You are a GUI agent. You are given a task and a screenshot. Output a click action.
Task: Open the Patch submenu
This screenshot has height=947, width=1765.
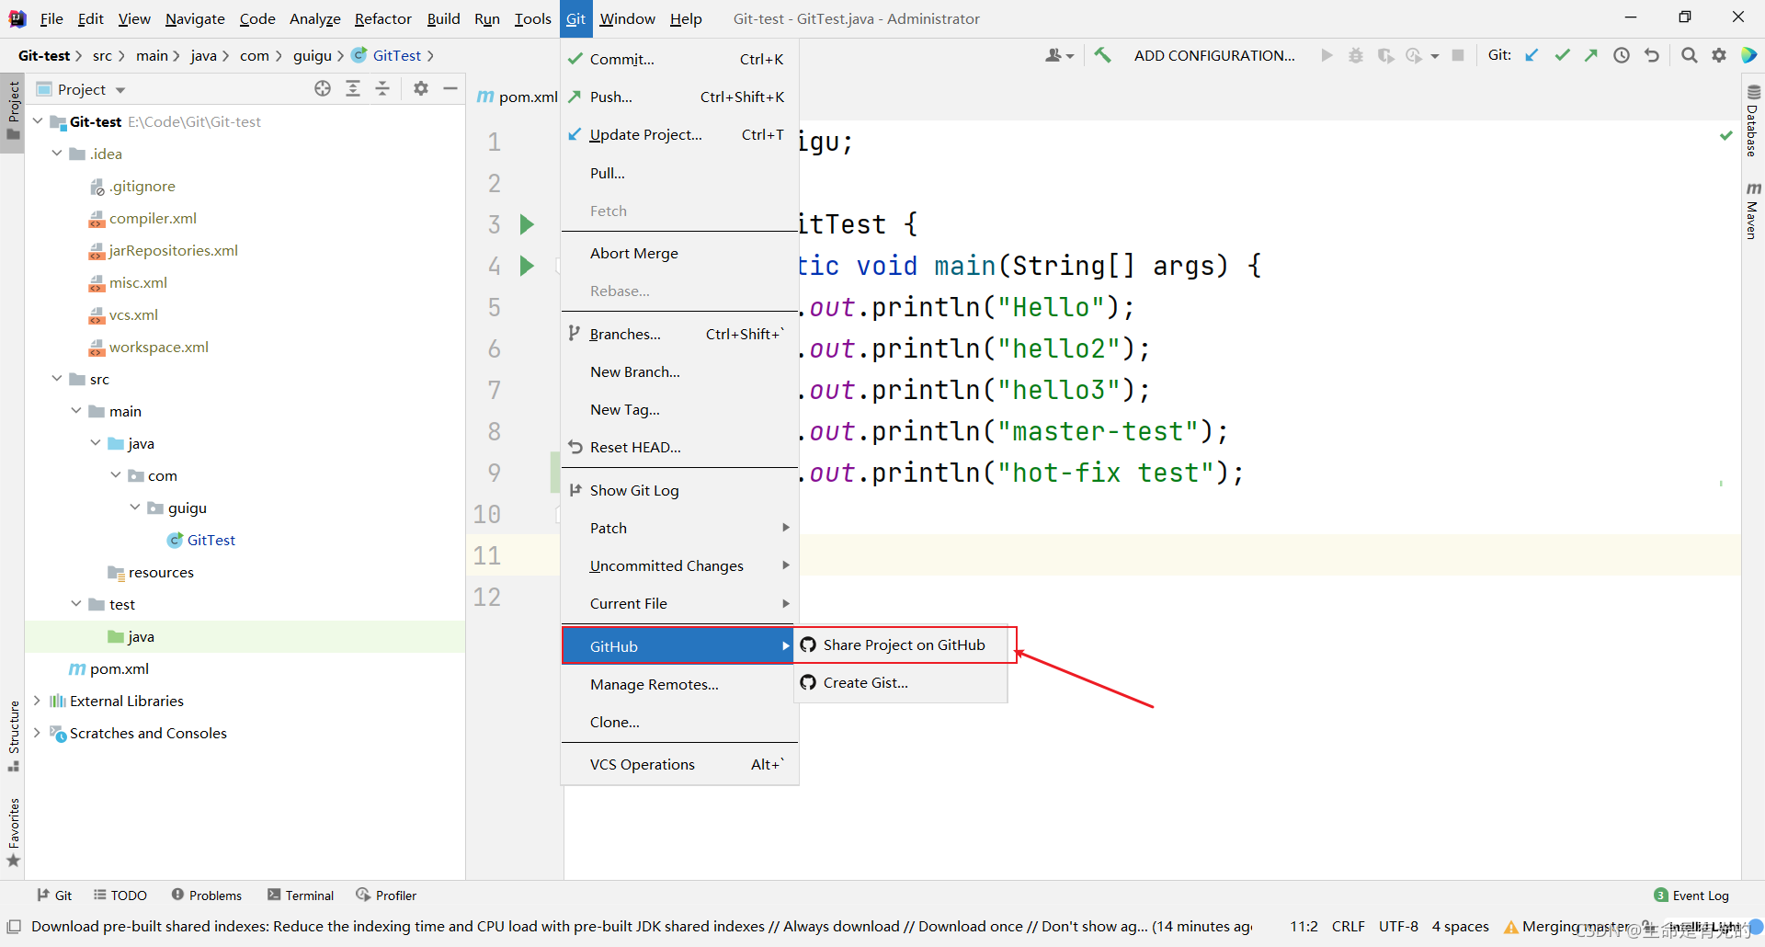coord(679,528)
